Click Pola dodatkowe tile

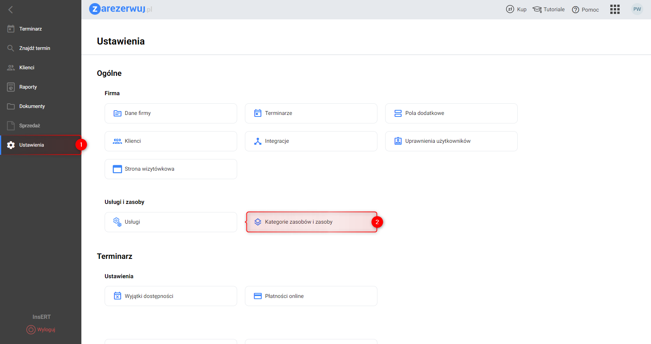tap(451, 113)
